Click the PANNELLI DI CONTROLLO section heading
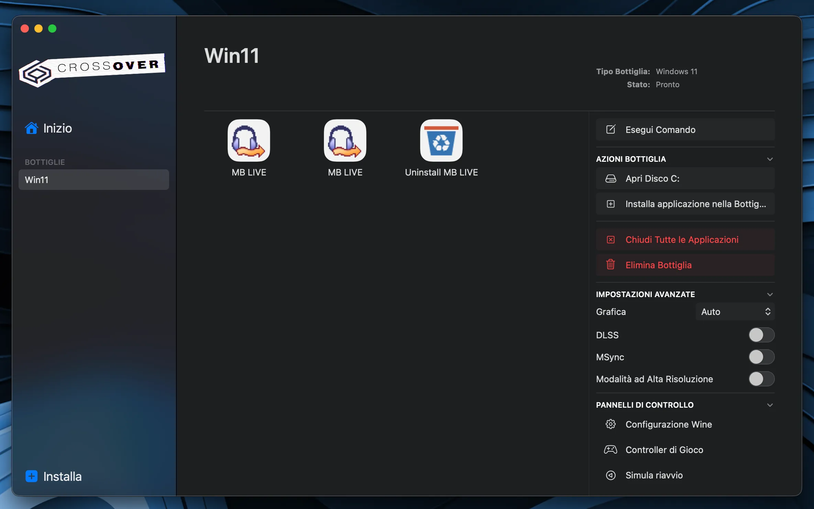Viewport: 814px width, 509px height. pos(645,405)
